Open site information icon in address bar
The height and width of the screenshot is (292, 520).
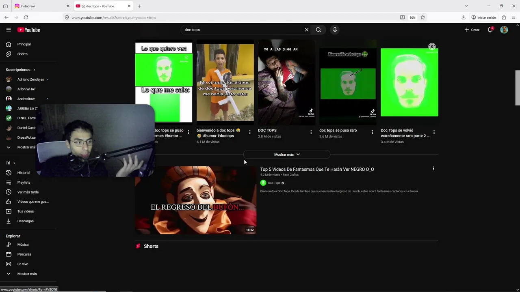[67, 17]
